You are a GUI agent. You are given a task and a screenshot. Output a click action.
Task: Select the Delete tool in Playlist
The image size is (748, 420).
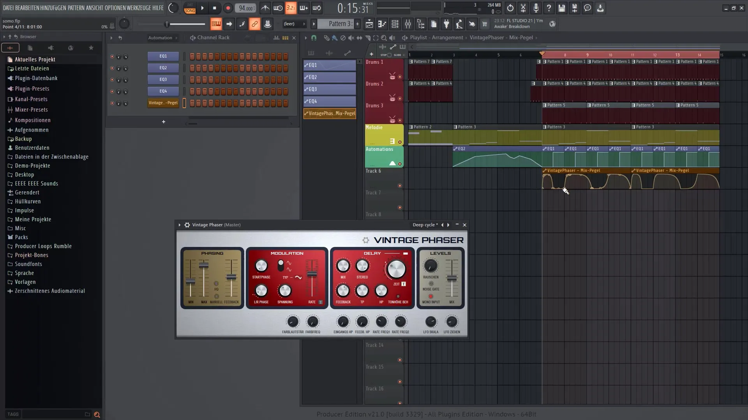coord(343,38)
